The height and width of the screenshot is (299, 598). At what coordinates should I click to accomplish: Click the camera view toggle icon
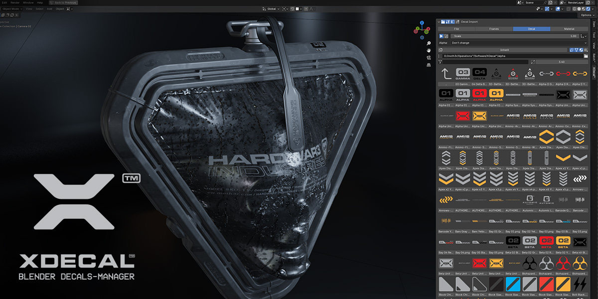(429, 57)
